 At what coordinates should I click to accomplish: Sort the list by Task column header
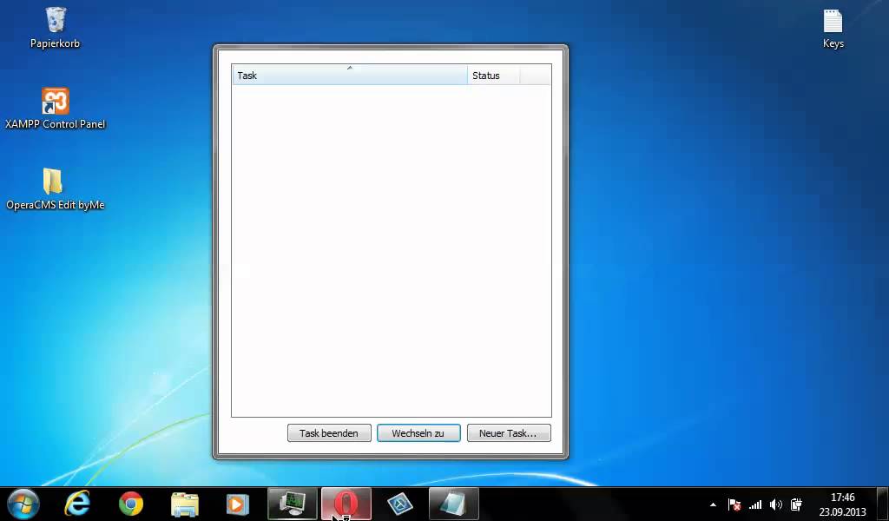pos(350,76)
